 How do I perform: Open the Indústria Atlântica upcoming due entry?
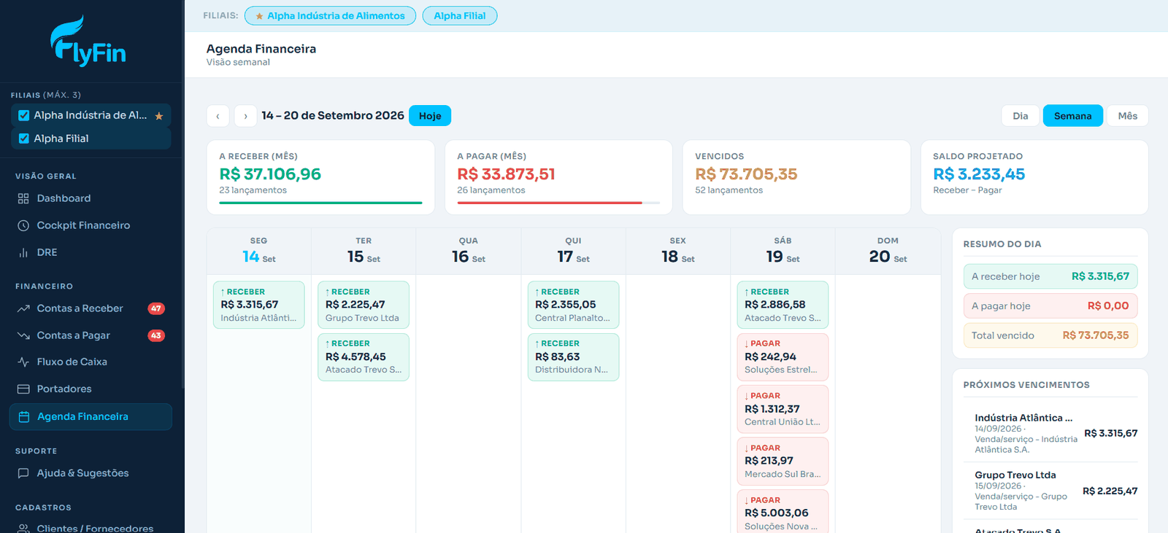[x=1050, y=433]
